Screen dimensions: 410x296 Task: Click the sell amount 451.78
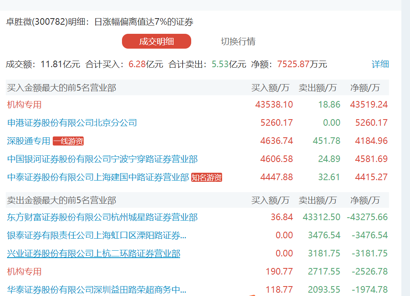[327, 141]
